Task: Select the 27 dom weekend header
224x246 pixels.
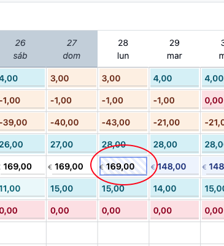Action: tap(72, 49)
